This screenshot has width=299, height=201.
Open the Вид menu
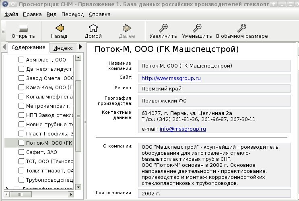point(52,14)
